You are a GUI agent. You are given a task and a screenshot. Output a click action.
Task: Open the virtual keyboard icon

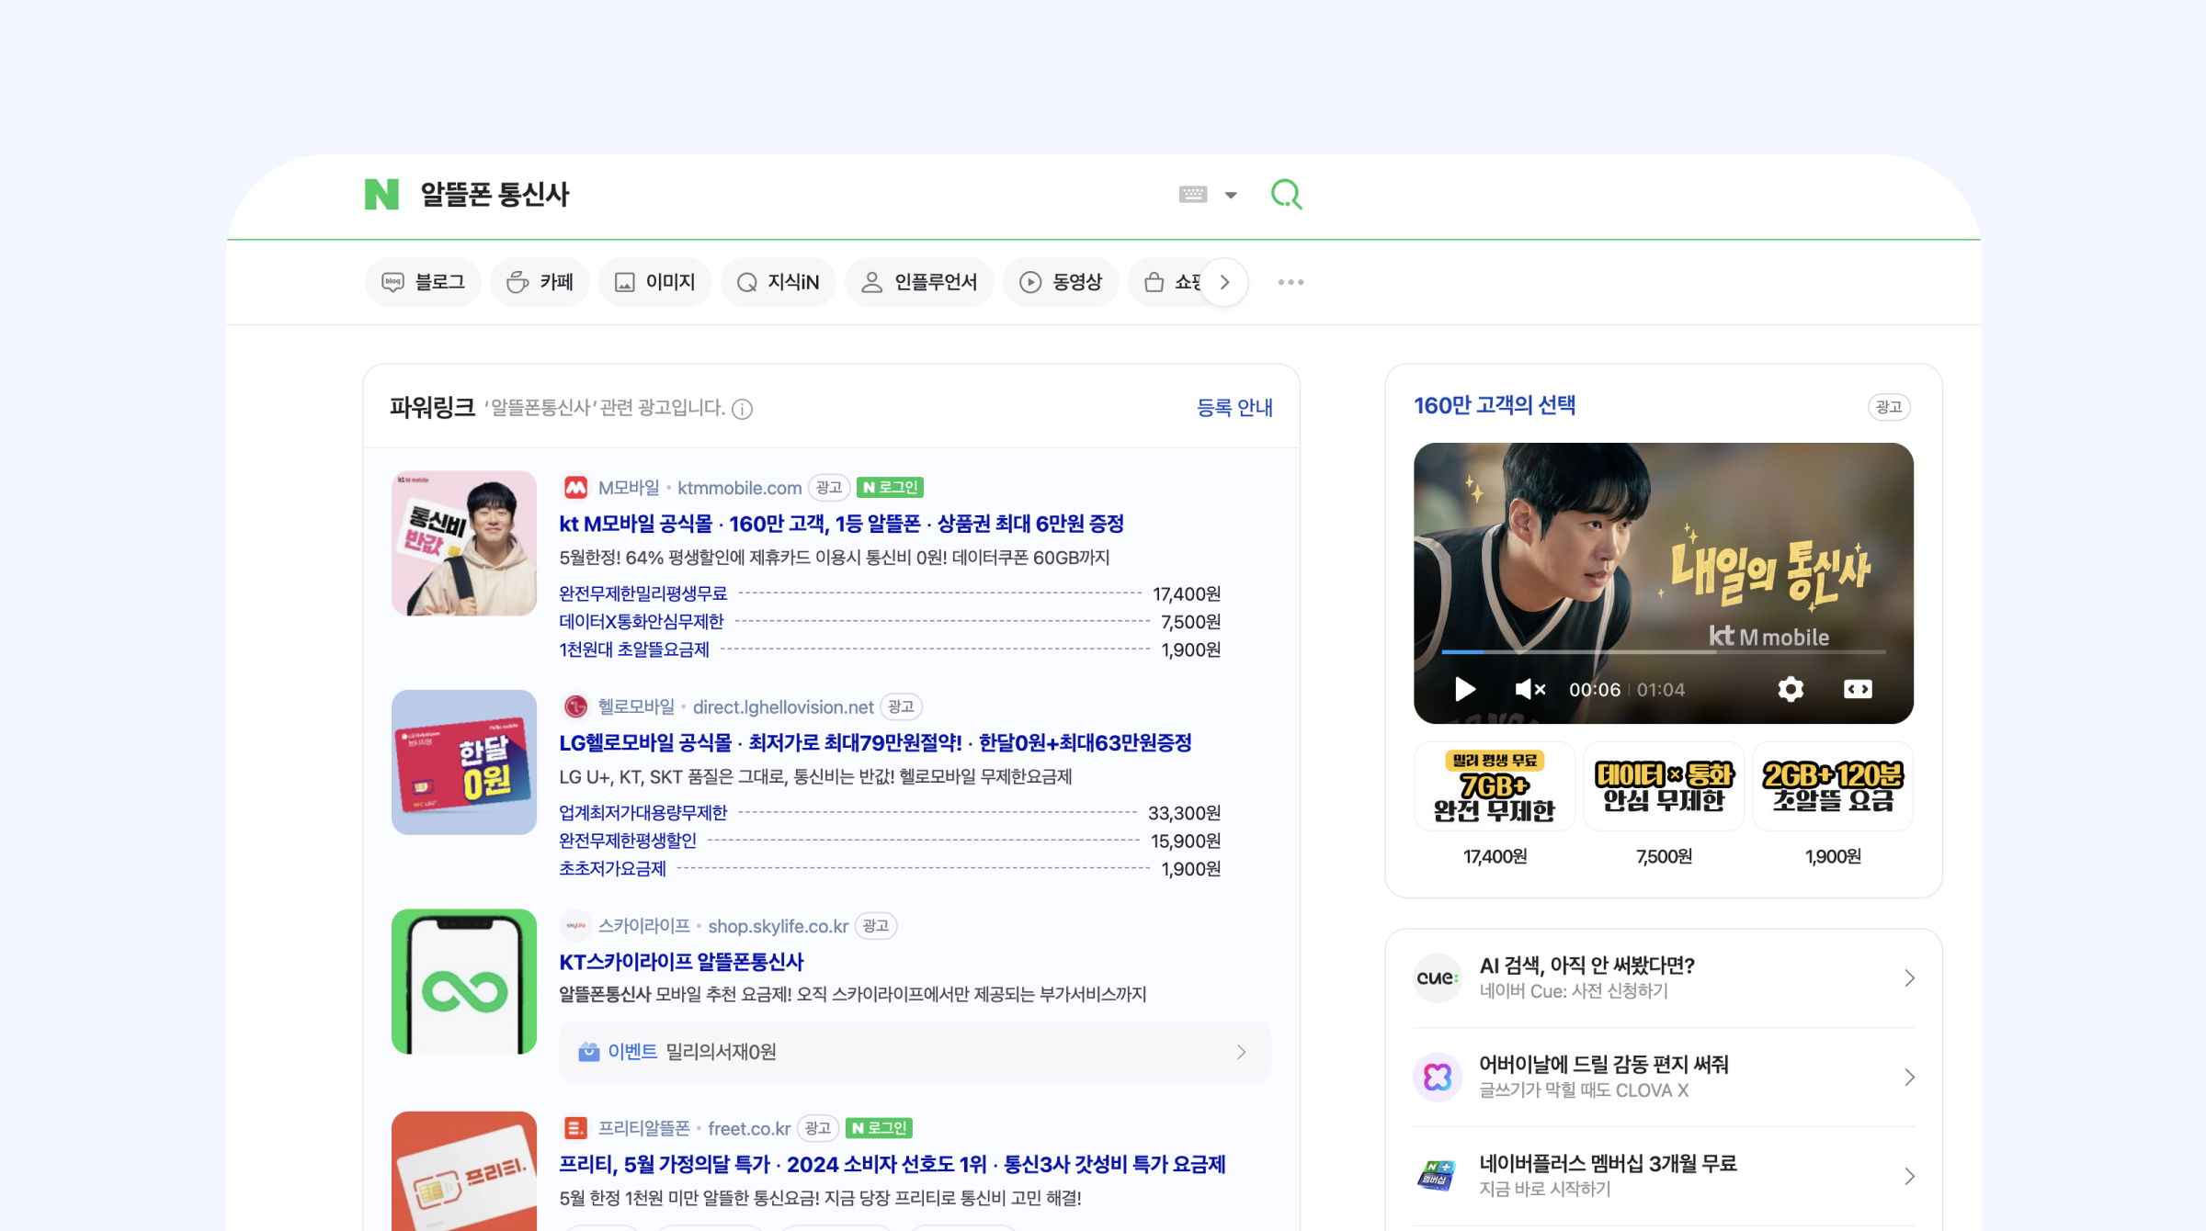pyautogui.click(x=1193, y=194)
